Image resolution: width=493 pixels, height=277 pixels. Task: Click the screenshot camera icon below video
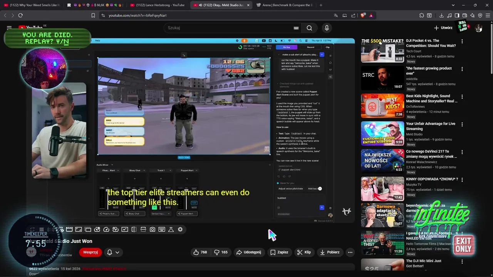click(153, 229)
